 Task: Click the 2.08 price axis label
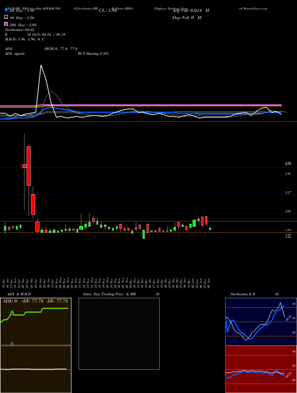click(288, 211)
